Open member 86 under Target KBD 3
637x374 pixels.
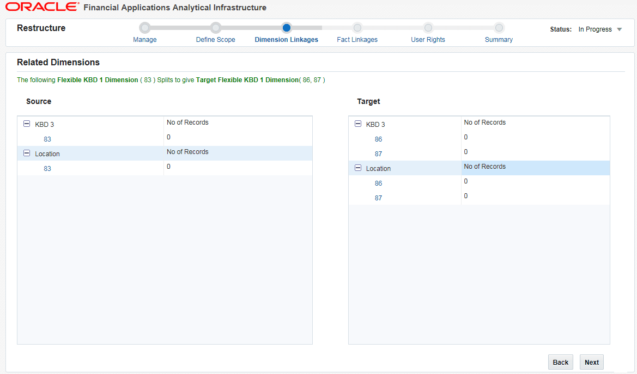tap(379, 139)
